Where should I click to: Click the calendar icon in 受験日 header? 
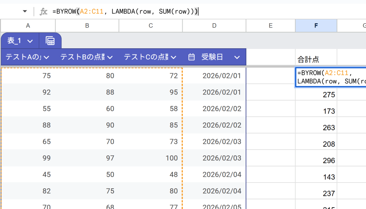click(x=192, y=57)
